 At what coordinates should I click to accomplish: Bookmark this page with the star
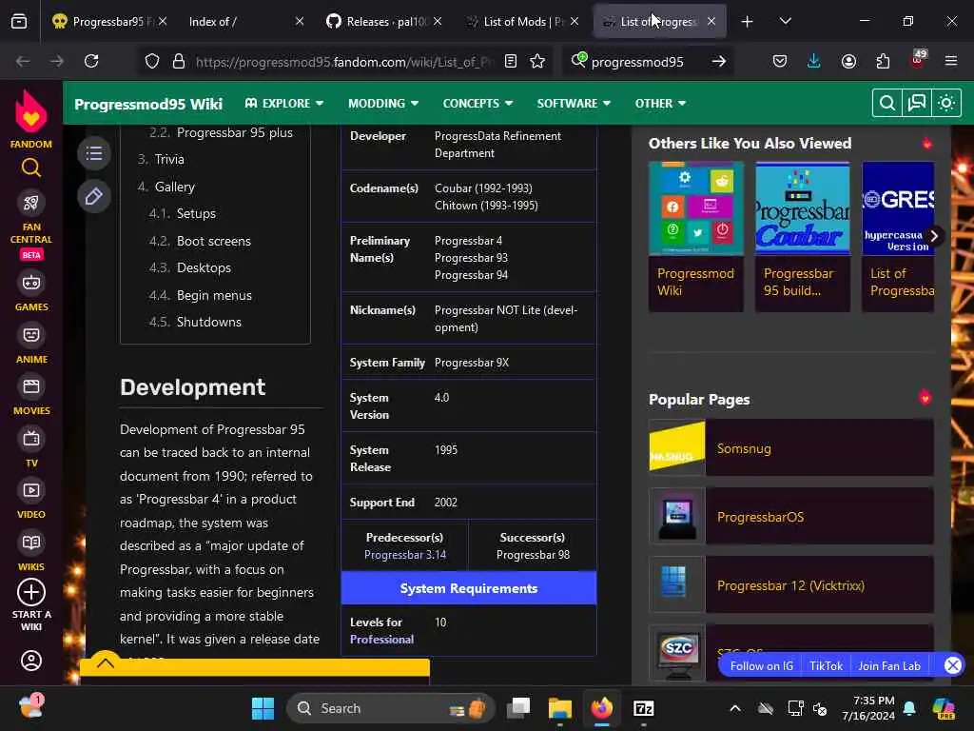point(537,61)
